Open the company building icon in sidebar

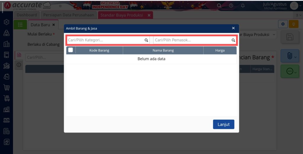click(6, 44)
